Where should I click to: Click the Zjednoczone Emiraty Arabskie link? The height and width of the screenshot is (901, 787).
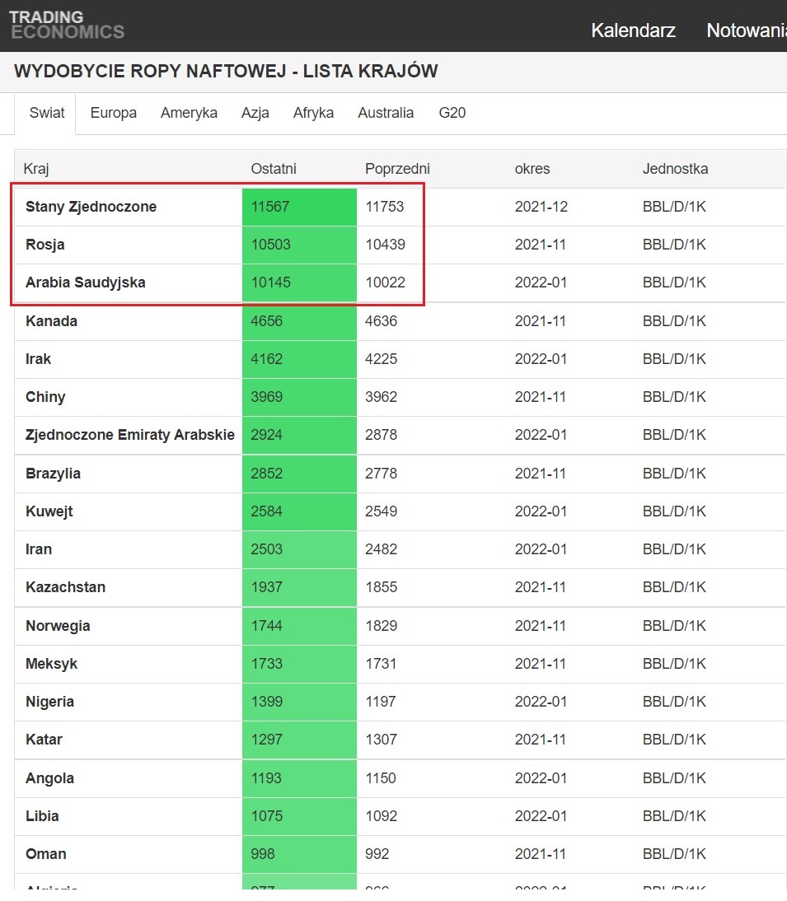[x=130, y=435]
